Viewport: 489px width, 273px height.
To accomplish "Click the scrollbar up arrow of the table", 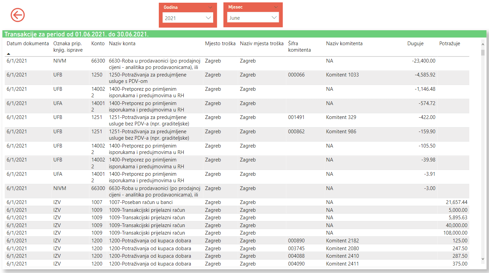I will [x=483, y=44].
